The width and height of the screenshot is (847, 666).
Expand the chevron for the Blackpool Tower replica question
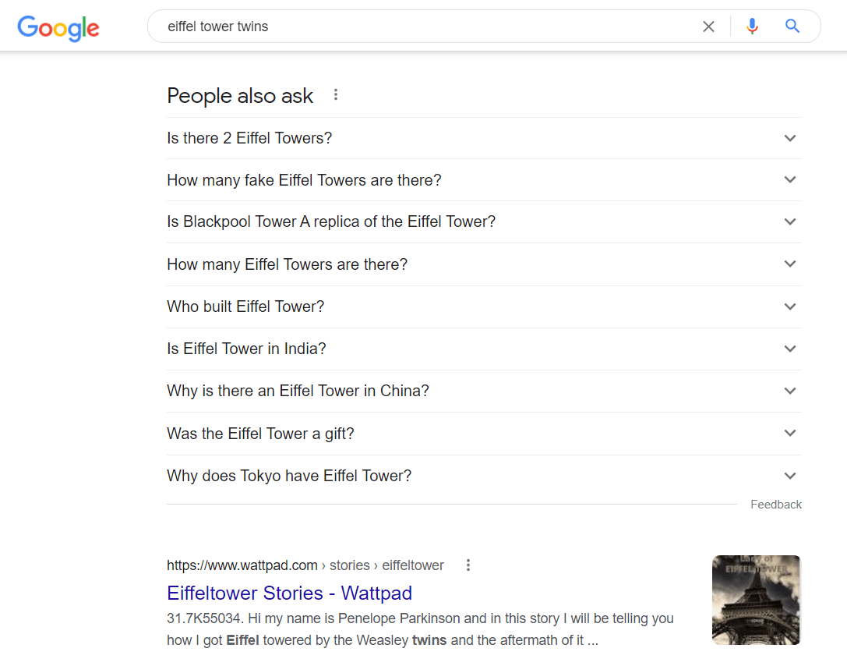790,221
